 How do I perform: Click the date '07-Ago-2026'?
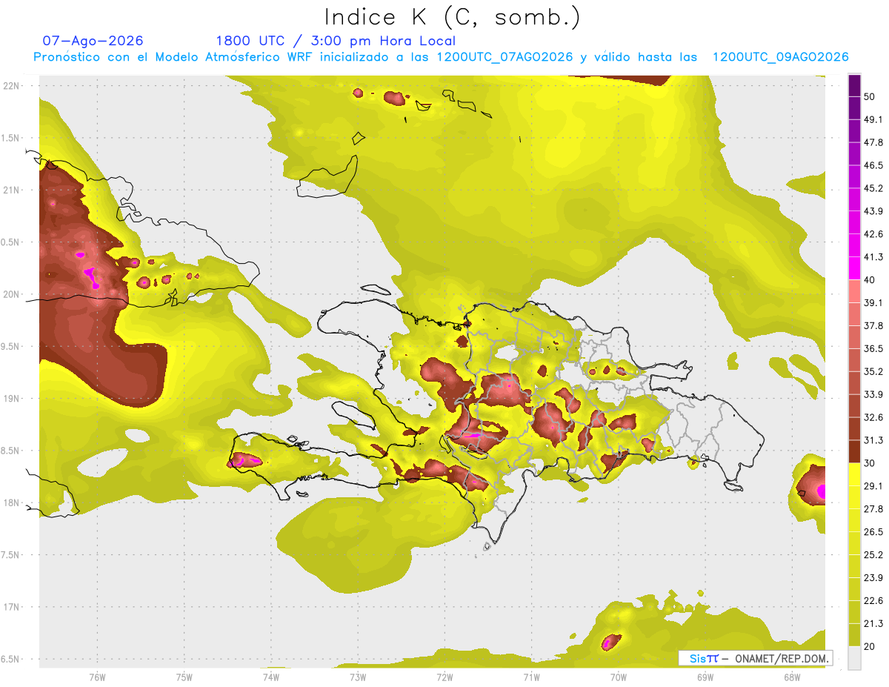(93, 41)
